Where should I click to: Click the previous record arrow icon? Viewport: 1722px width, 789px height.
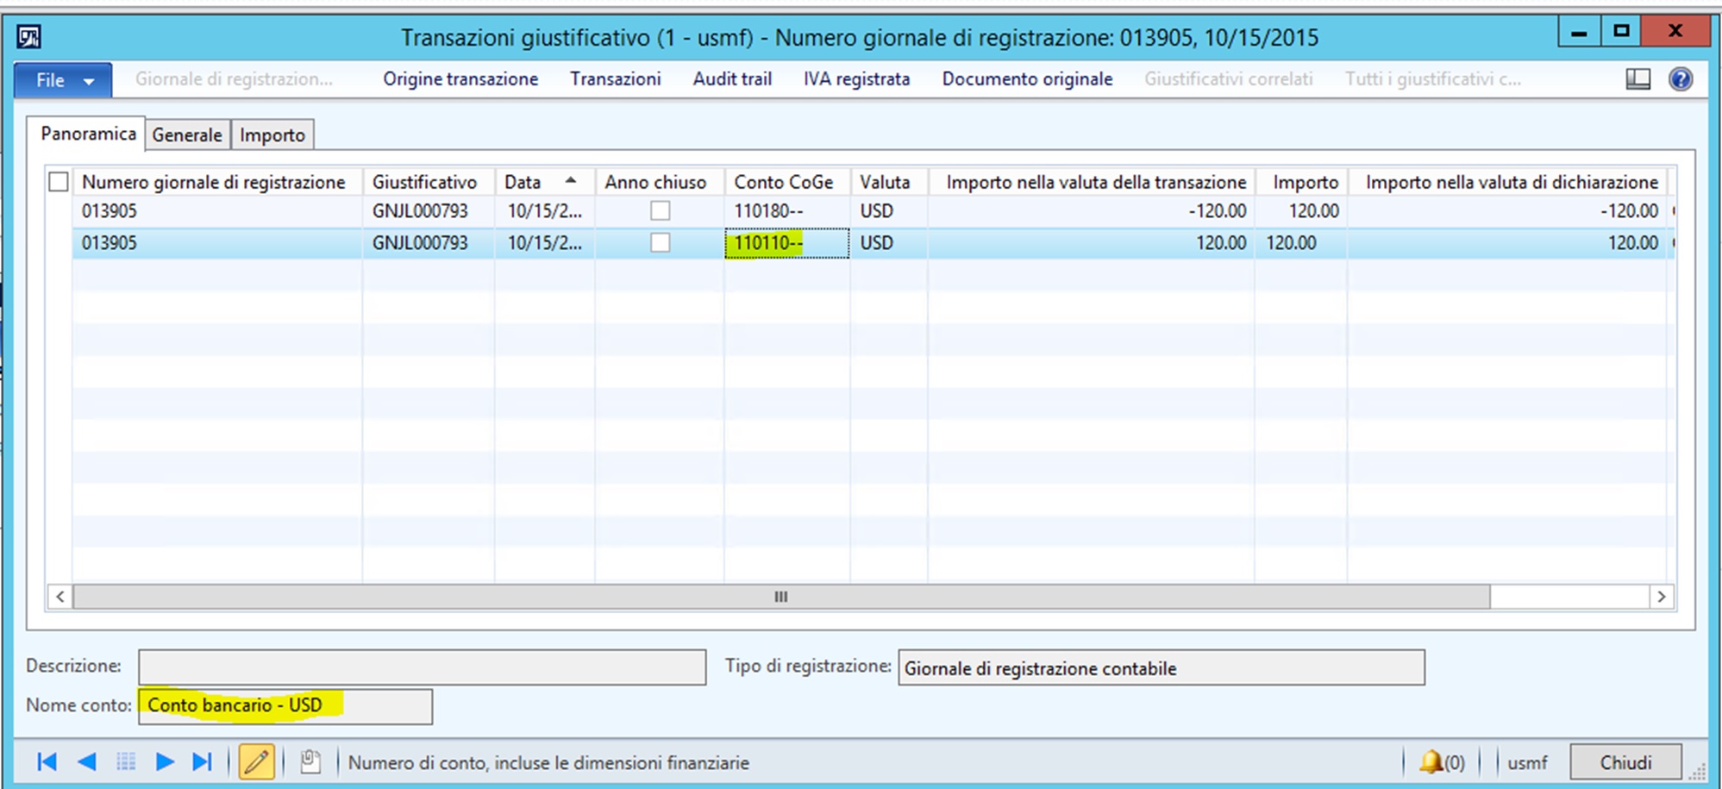tap(86, 761)
